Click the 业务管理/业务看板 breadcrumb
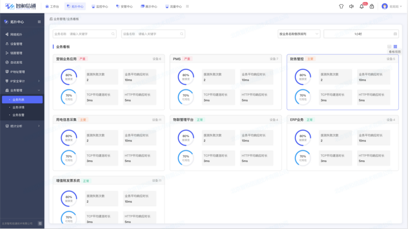This screenshot has width=408, height=229. [x=66, y=19]
